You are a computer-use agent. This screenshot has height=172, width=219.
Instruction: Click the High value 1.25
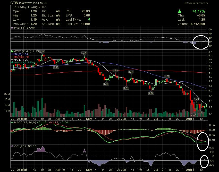coord(34,15)
